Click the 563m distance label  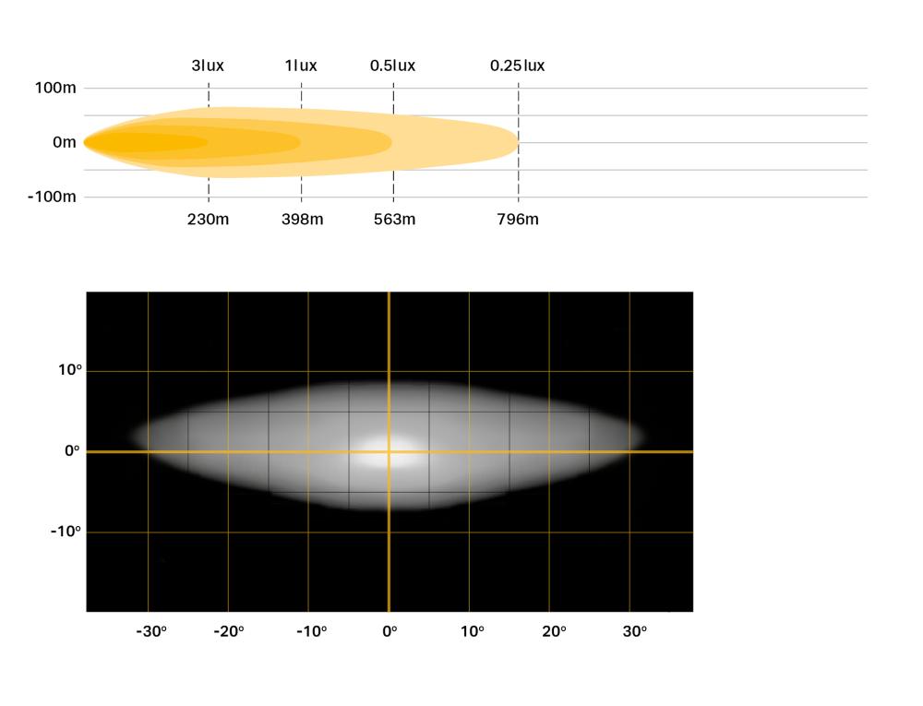[394, 220]
